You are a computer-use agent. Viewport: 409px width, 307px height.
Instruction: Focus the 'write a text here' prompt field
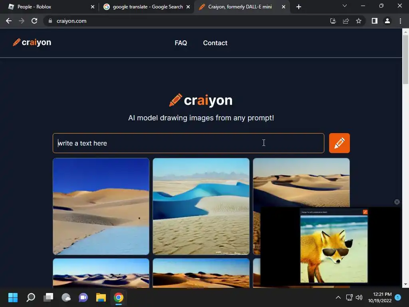[189, 143]
